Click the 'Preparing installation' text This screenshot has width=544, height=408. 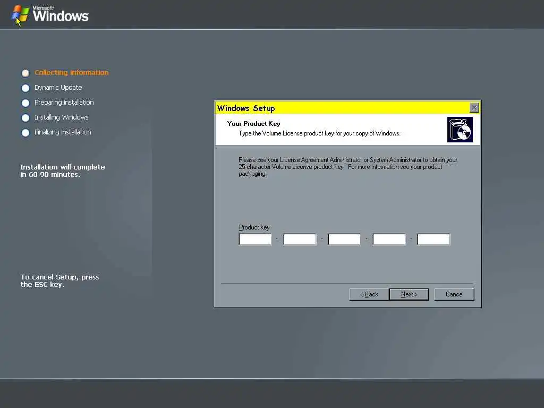tap(64, 103)
